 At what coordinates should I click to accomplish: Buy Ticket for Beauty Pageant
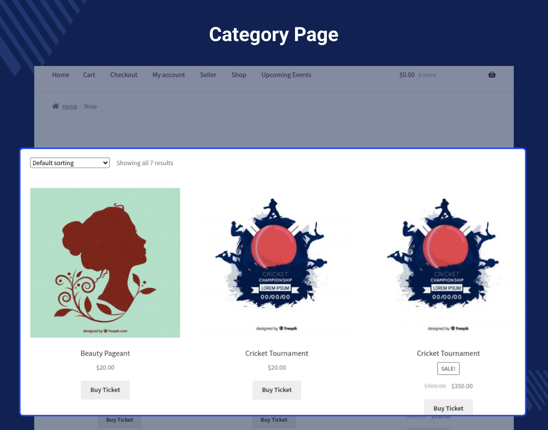pyautogui.click(x=105, y=390)
